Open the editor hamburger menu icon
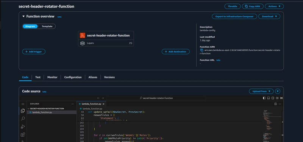The image size is (303, 142). 23,104
